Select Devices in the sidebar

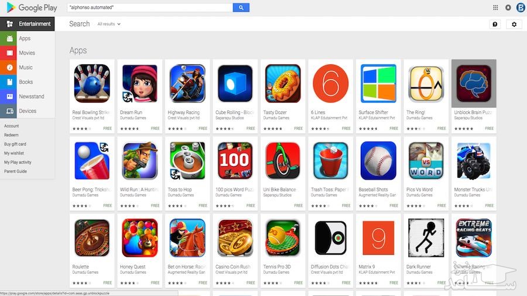27,111
